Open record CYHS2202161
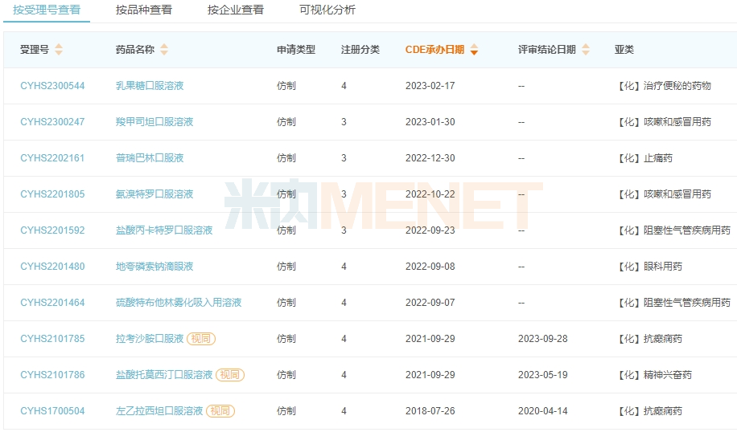Image resolution: width=737 pixels, height=432 pixels. (52, 158)
